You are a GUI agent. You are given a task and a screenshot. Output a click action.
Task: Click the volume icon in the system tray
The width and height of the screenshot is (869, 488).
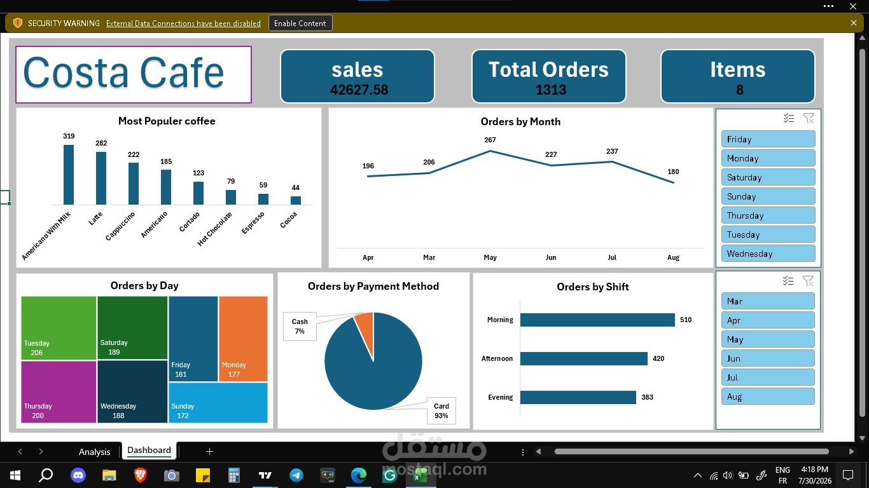tap(728, 475)
